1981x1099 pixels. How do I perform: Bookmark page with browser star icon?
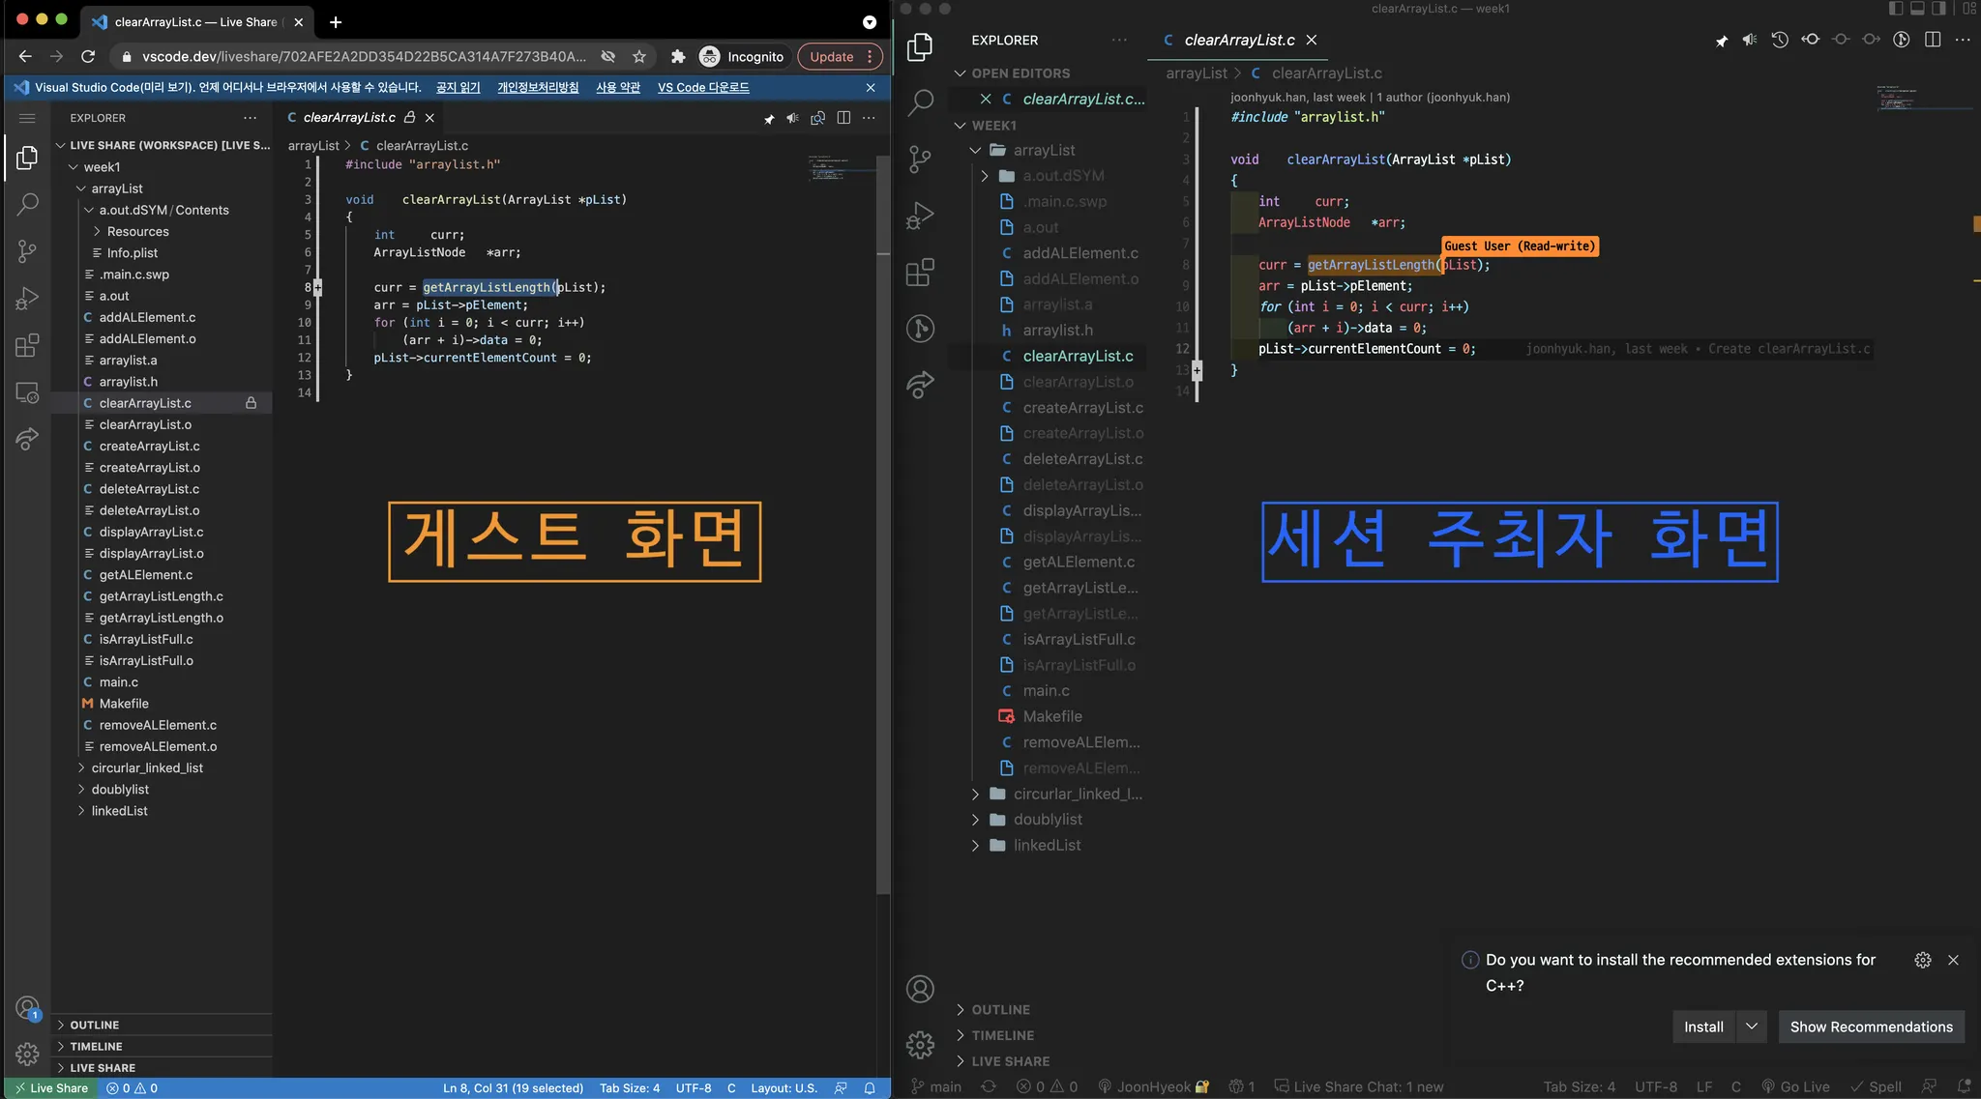638,57
